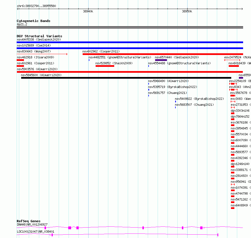The width and height of the screenshot is (251, 238).
Task: Click the RefSeq Genes track title
Action: [28, 221]
